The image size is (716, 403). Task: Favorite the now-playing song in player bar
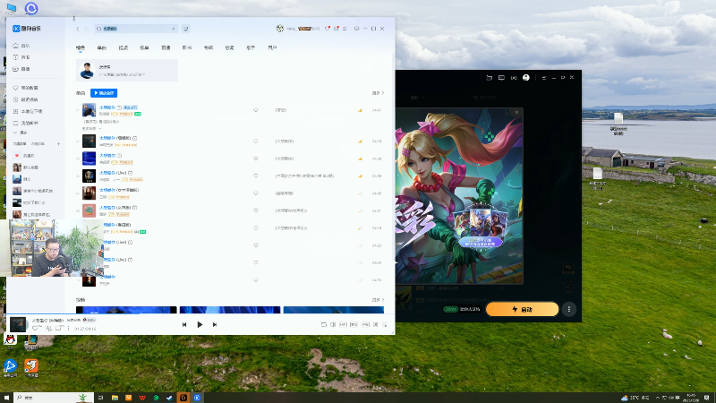[35, 329]
